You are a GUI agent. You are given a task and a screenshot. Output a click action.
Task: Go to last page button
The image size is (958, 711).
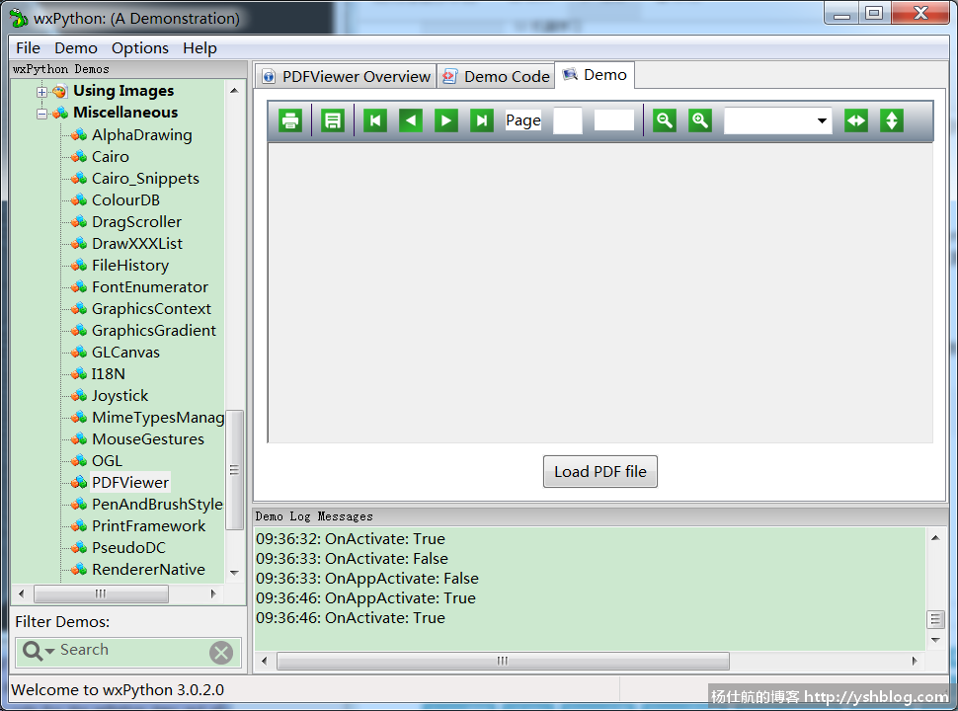tap(481, 120)
